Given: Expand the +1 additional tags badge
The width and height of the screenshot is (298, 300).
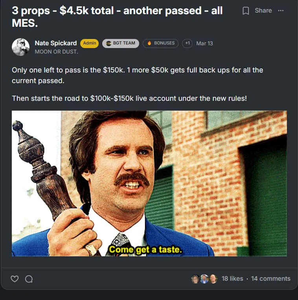Looking at the screenshot, I should point(187,43).
